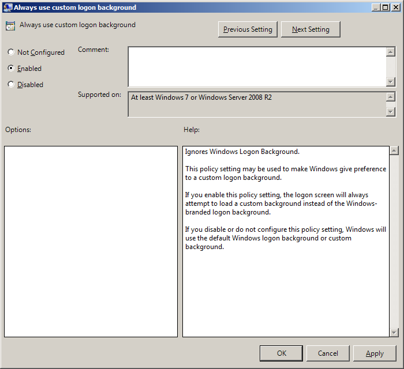Image resolution: width=404 pixels, height=369 pixels.
Task: Click the policy editor icon in title bar
Action: tap(8, 7)
